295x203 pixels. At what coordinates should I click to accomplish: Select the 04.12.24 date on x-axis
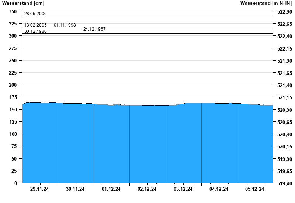pyautogui.click(x=219, y=189)
